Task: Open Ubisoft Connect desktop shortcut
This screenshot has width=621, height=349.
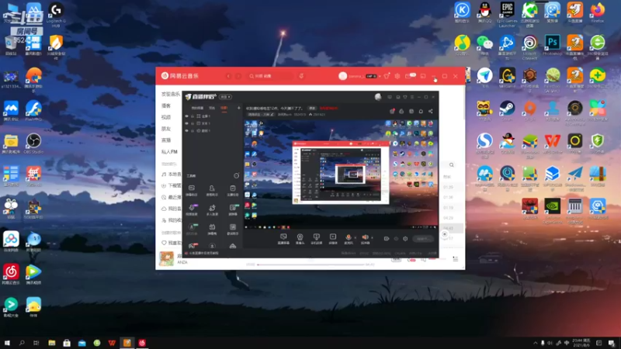Action: click(529, 47)
